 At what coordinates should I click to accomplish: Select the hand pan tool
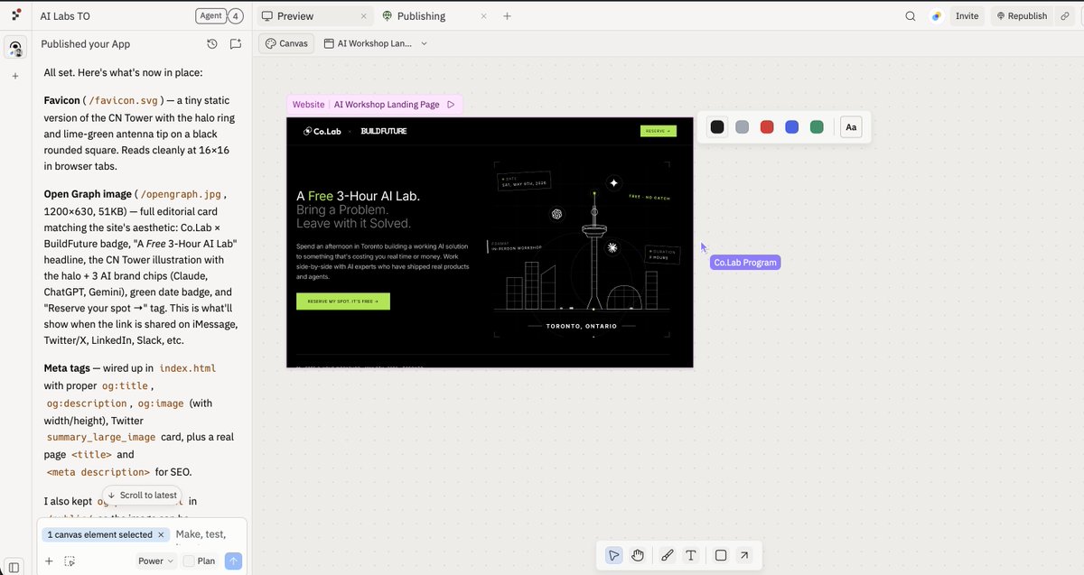click(638, 555)
